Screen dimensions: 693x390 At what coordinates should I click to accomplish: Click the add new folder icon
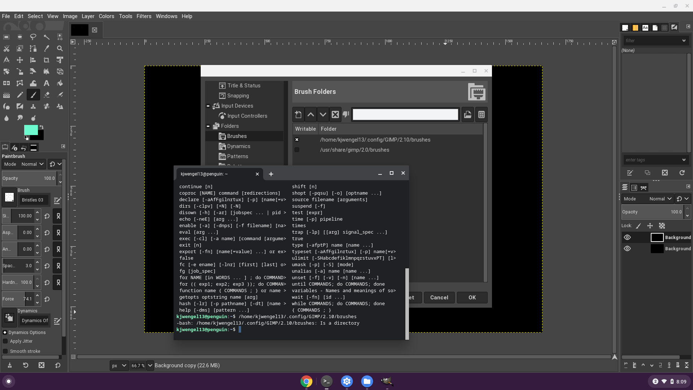(x=298, y=115)
